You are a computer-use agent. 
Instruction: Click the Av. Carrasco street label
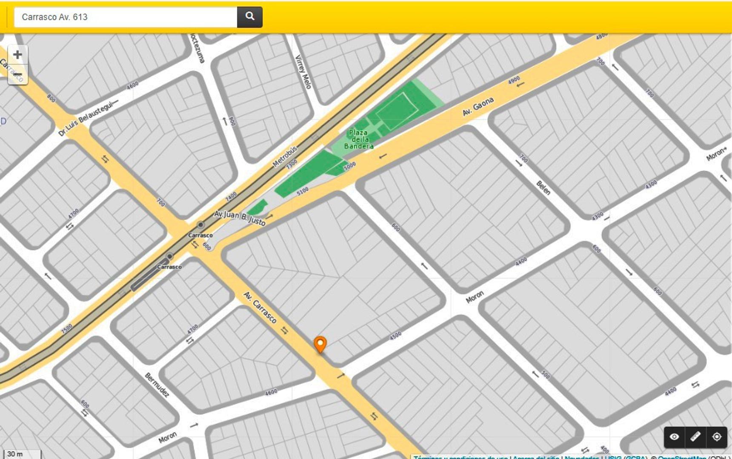point(260,307)
